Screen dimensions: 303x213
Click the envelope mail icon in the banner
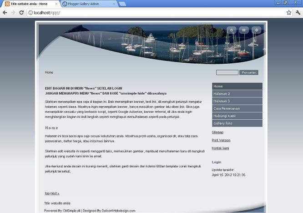[x=244, y=30]
